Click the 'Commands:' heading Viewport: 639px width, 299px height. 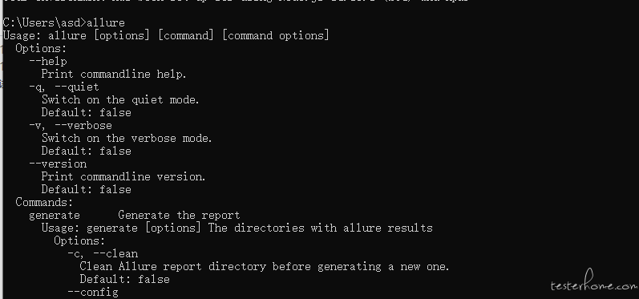tap(44, 202)
